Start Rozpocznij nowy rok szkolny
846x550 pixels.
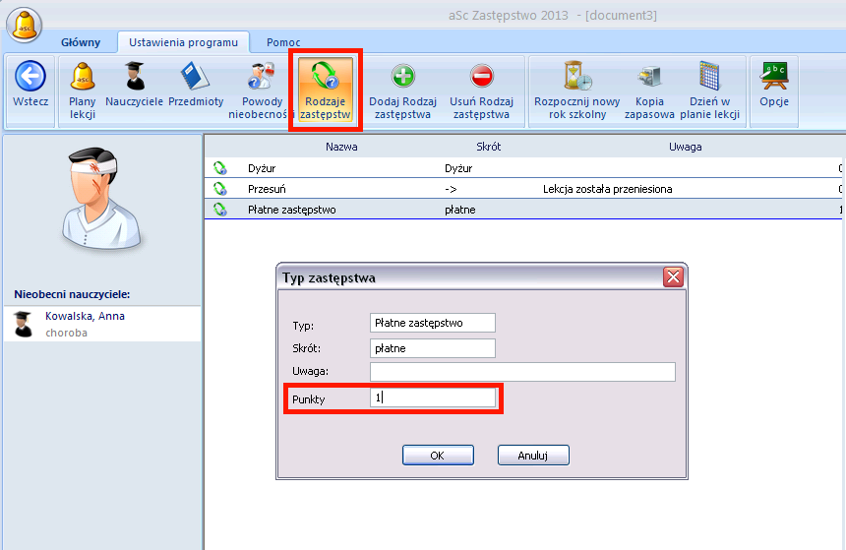[x=577, y=91]
